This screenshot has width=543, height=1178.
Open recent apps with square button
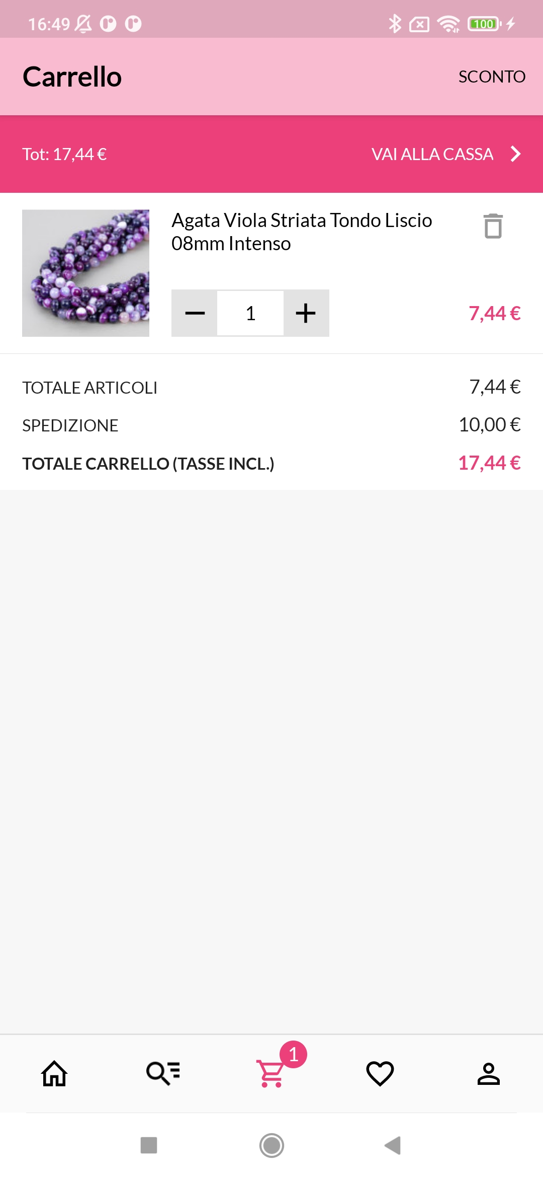tap(149, 1145)
